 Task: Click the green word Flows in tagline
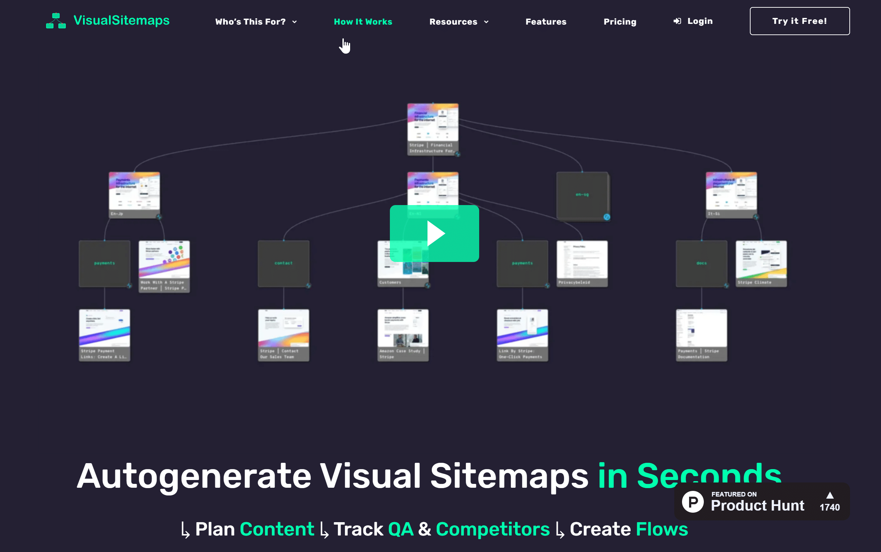click(662, 529)
